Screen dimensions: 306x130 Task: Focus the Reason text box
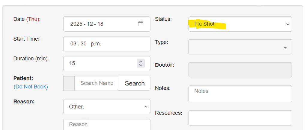coord(107,124)
